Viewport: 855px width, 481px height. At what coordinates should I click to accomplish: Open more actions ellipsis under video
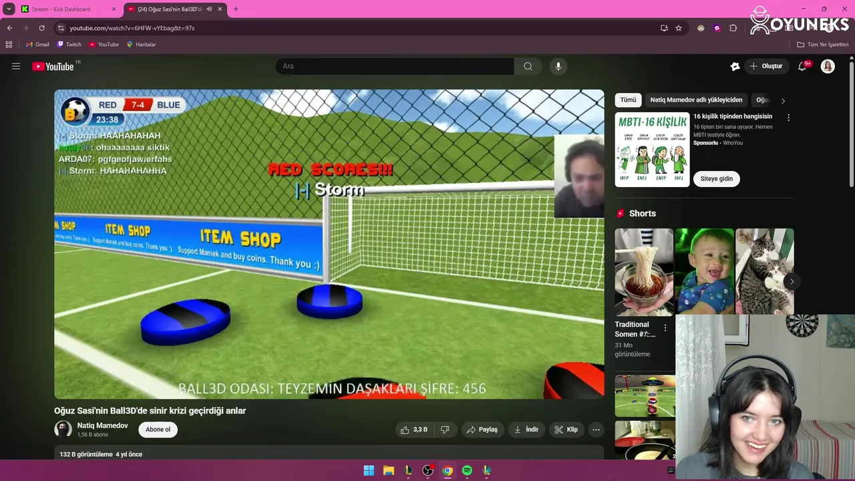click(596, 430)
